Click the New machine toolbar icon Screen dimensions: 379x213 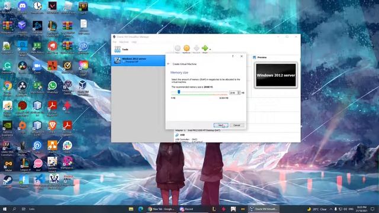tap(178, 49)
